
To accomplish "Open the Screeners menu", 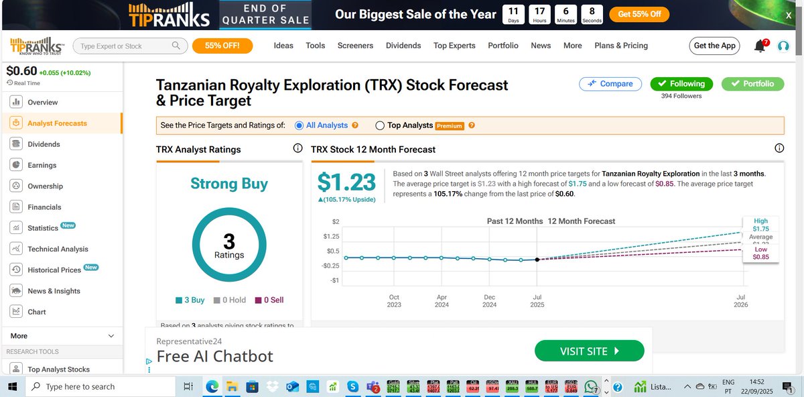I will pyautogui.click(x=355, y=46).
